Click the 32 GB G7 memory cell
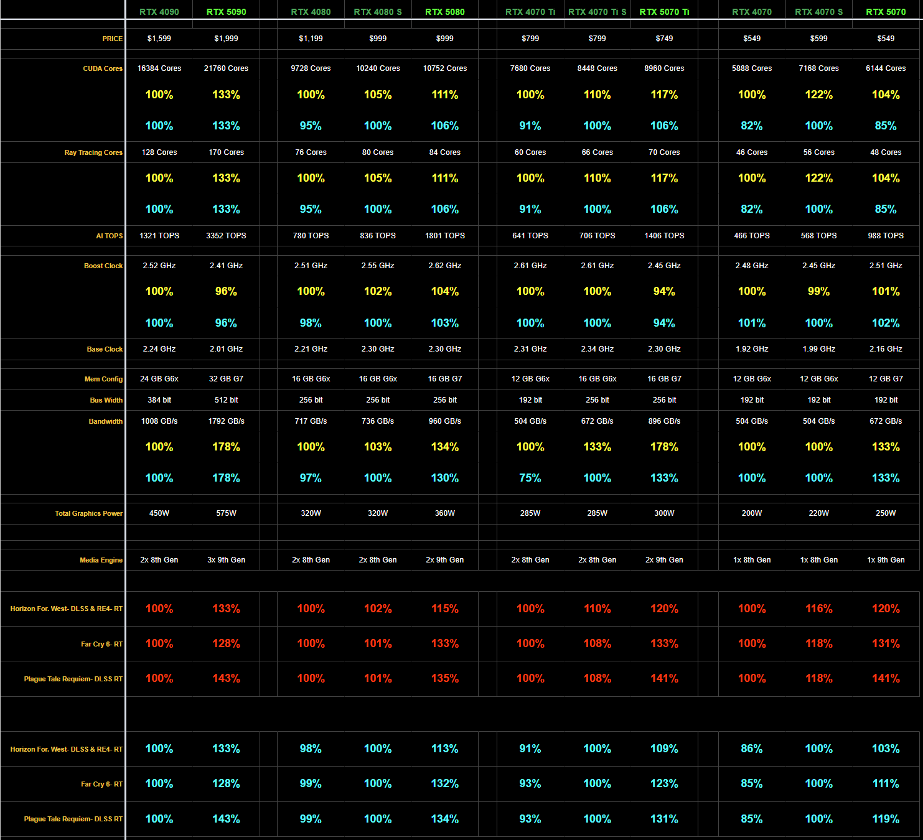 click(x=226, y=379)
